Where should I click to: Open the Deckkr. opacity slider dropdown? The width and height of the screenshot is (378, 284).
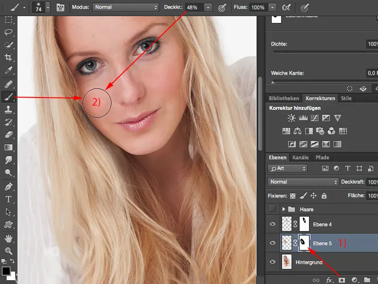208,8
